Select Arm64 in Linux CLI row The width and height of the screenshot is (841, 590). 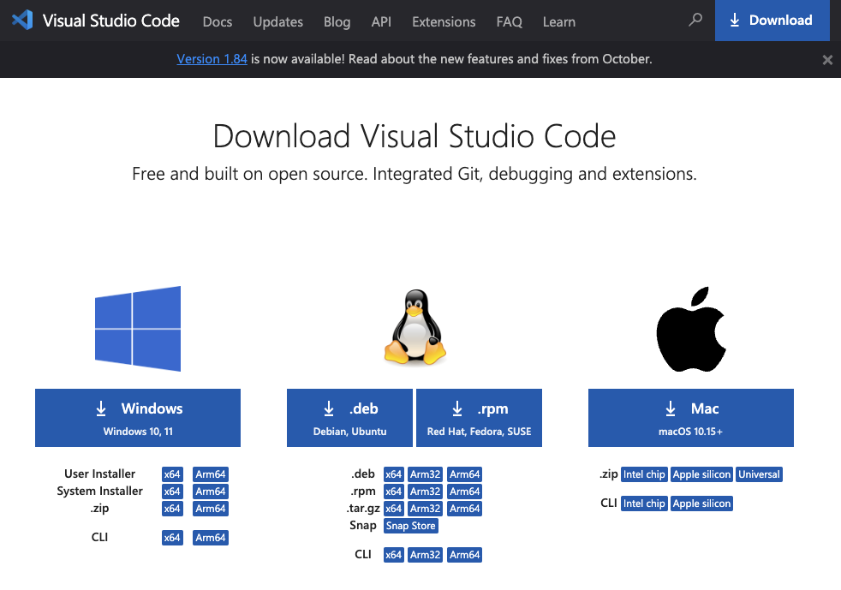[464, 555]
